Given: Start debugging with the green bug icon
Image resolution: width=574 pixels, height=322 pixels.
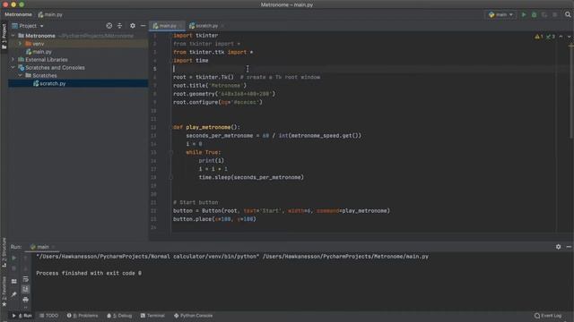Looking at the screenshot, I should click(535, 14).
